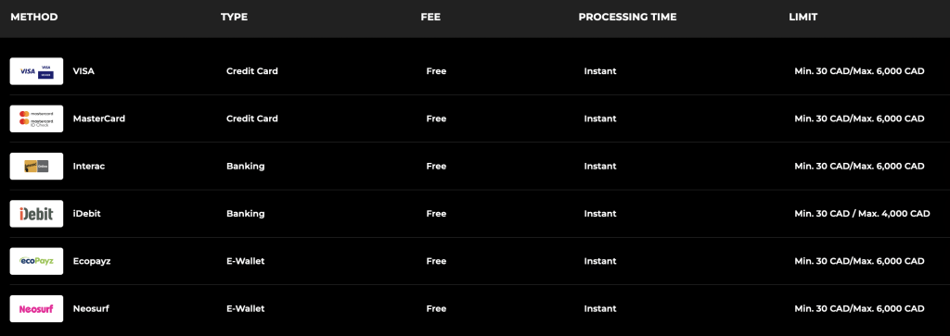
Task: Click the PROCESSING TIME column header
Action: pyautogui.click(x=627, y=17)
